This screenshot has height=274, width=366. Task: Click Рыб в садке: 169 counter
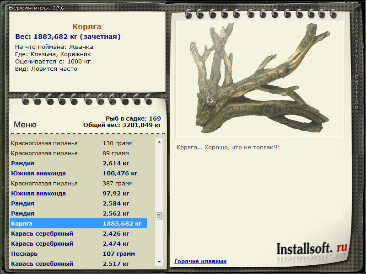133,119
